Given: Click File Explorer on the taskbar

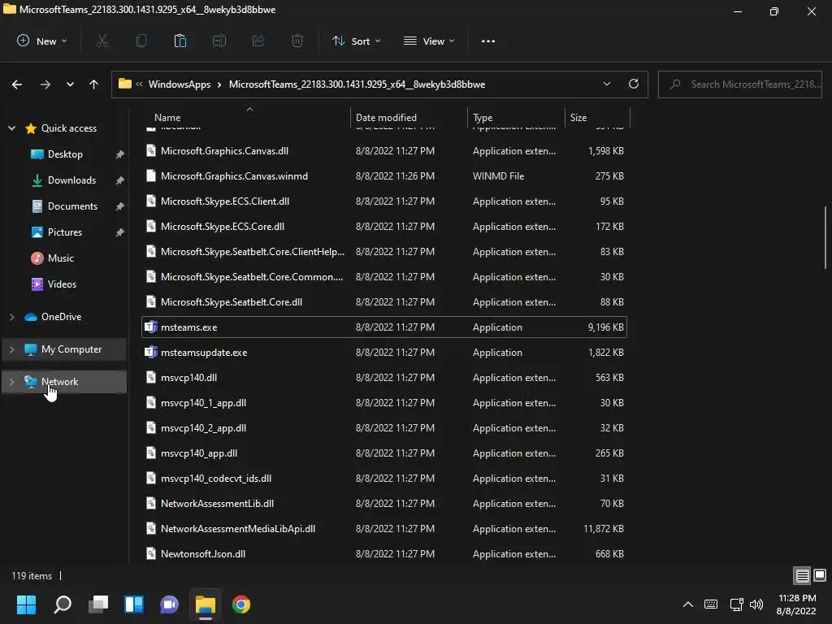Looking at the screenshot, I should [x=206, y=604].
